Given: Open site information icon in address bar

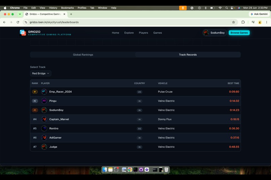Looking at the screenshot, I should (26, 22).
